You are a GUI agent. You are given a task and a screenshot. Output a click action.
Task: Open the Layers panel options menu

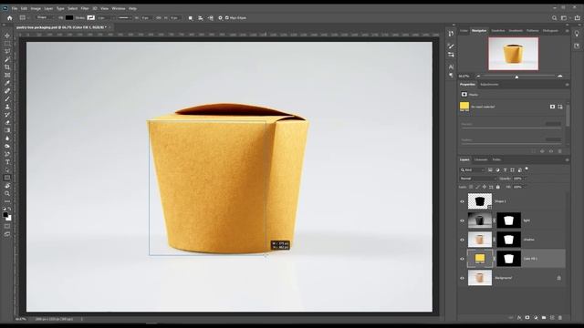(567, 160)
